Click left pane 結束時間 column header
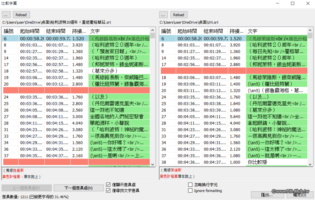 [57, 31]
